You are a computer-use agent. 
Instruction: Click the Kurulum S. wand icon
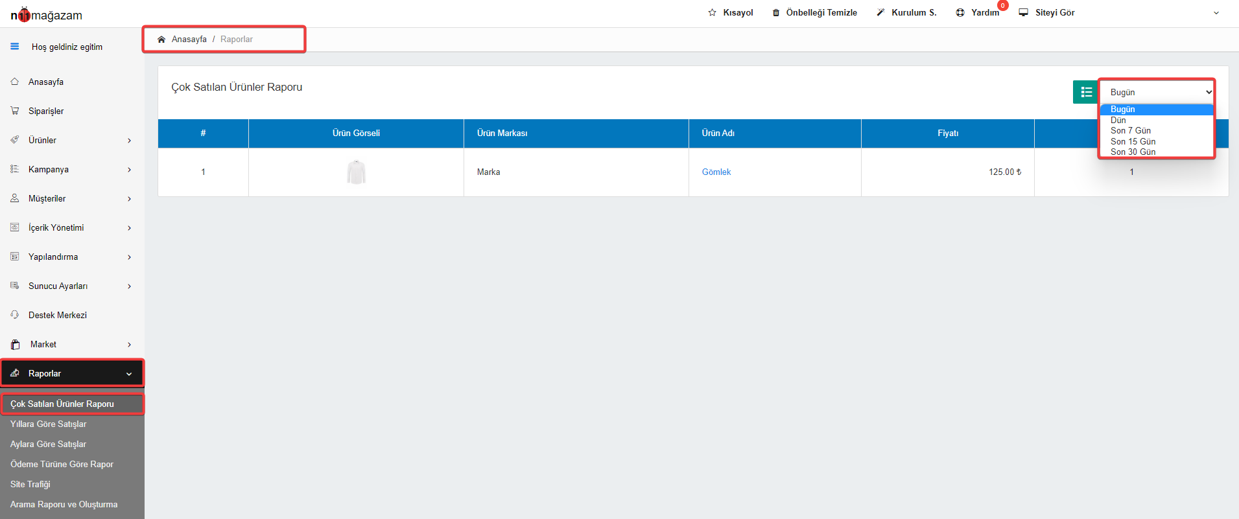click(x=880, y=12)
